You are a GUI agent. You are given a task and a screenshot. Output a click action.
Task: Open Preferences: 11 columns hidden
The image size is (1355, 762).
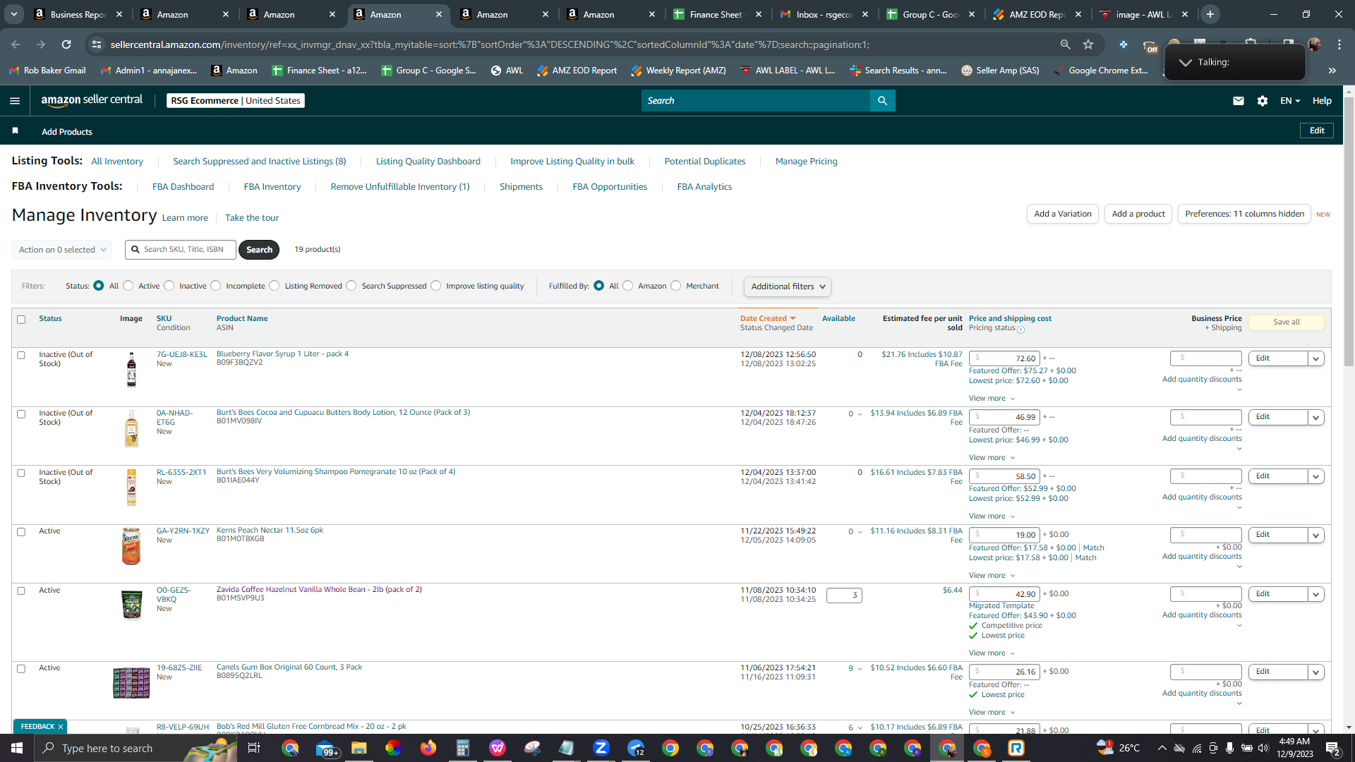tap(1244, 214)
